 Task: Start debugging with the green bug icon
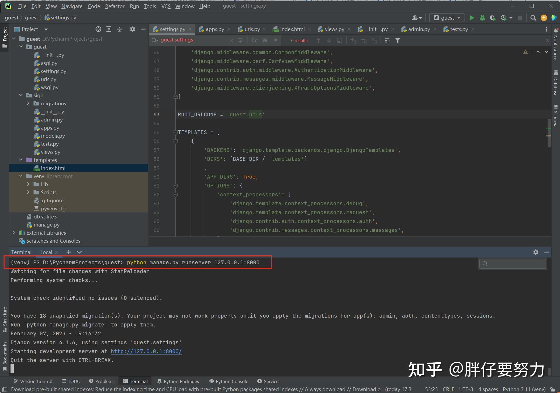point(482,18)
